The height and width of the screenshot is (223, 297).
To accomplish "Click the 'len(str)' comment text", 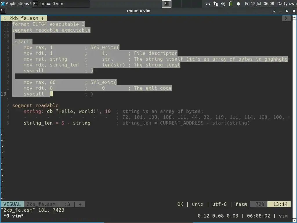I will tap(113, 65).
